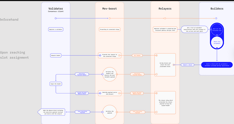The width and height of the screenshot is (234, 124).
Task: Select the "Request header" box
Action: point(56,56)
